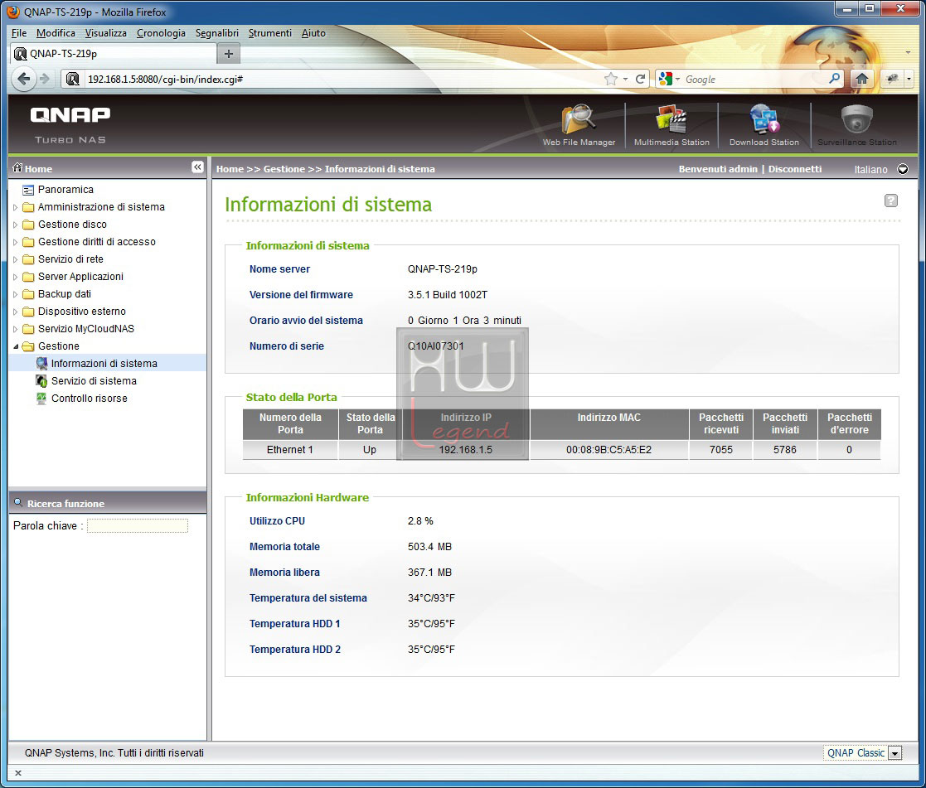
Task: Expand Amministrazione di sistema folder
Action: (x=16, y=207)
